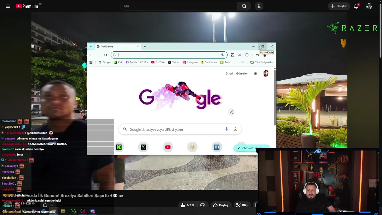Viewport: 382px width, 215px height.
Task: Close the Yeni Sekme tab
Action: pyautogui.click(x=138, y=46)
